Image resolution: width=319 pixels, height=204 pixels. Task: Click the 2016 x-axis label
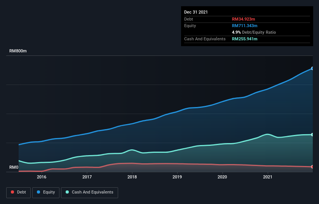click(42, 177)
